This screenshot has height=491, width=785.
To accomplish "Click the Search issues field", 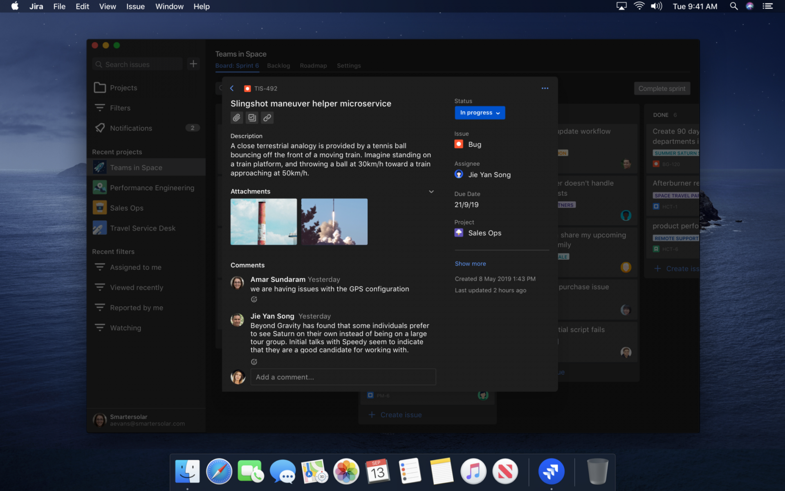I will click(x=137, y=64).
